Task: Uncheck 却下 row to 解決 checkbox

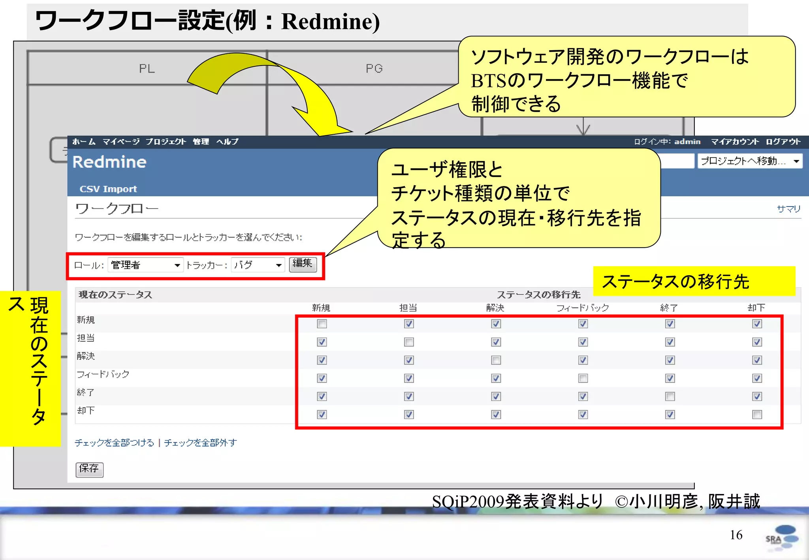Action: (496, 415)
